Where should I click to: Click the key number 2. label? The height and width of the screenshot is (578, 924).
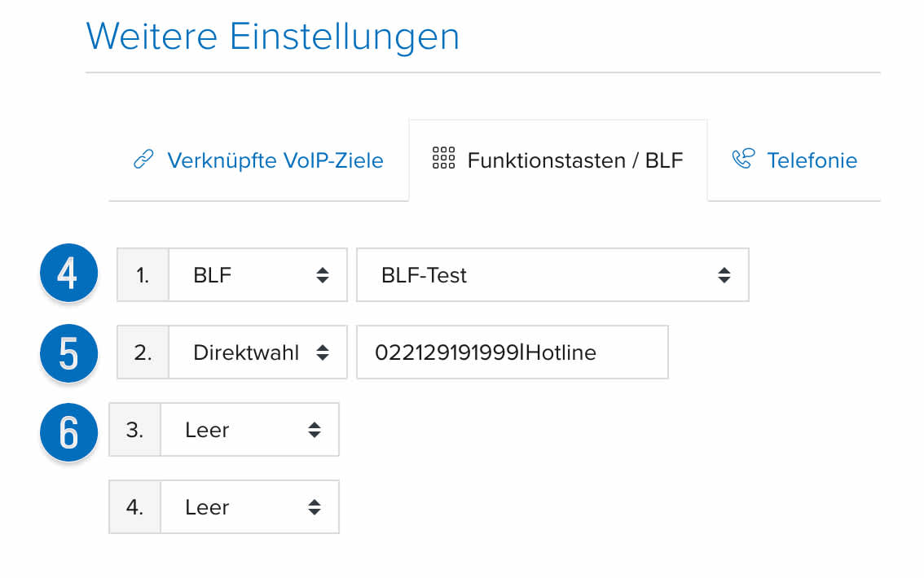click(143, 352)
